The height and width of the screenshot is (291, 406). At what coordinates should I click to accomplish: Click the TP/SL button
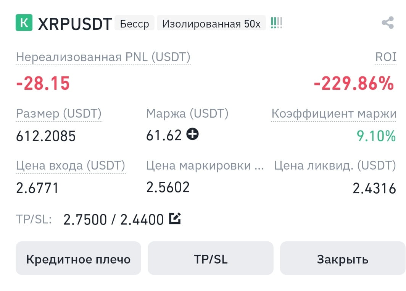pos(211,259)
